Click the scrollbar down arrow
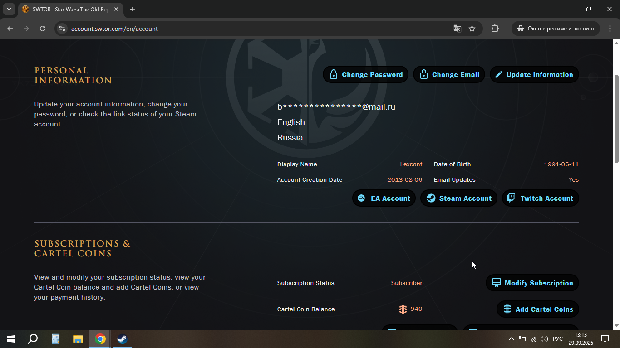 pyautogui.click(x=616, y=326)
